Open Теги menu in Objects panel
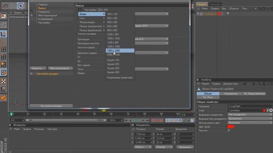 (244, 8)
